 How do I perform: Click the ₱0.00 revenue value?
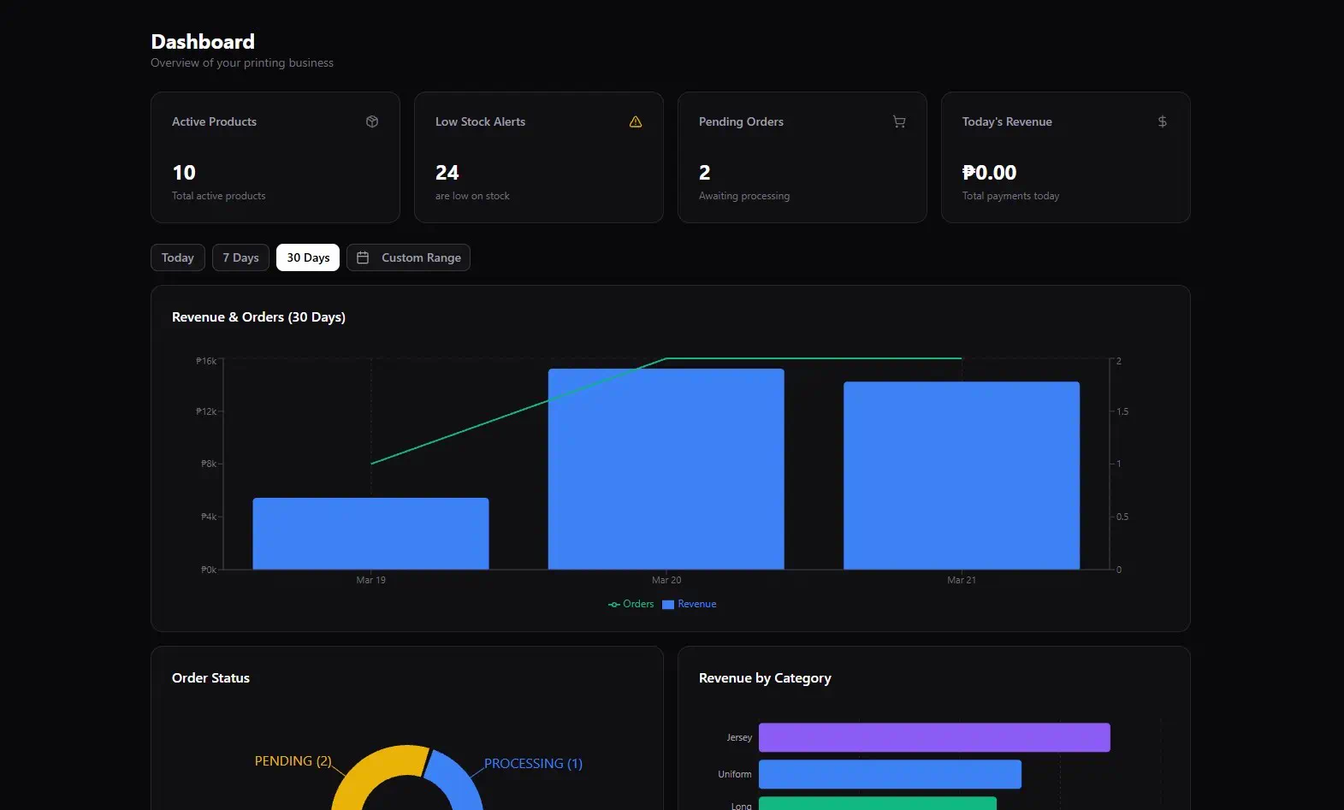(989, 173)
